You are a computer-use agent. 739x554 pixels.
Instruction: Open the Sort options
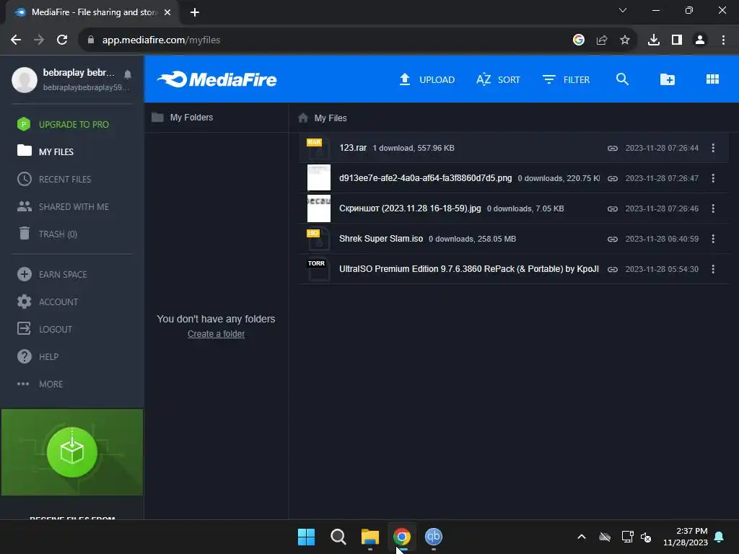click(498, 79)
